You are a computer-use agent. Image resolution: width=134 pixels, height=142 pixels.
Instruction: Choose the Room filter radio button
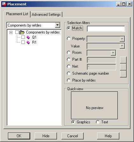tap(69, 52)
